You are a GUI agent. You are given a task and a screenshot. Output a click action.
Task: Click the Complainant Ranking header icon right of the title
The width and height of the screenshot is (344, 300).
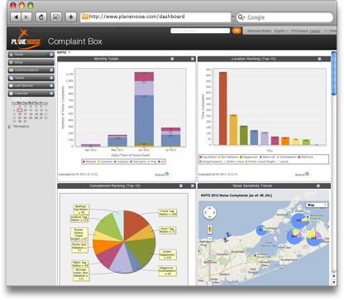(x=181, y=186)
